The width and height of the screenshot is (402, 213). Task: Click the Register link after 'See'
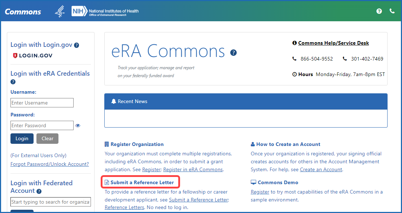pyautogui.click(x=151, y=169)
